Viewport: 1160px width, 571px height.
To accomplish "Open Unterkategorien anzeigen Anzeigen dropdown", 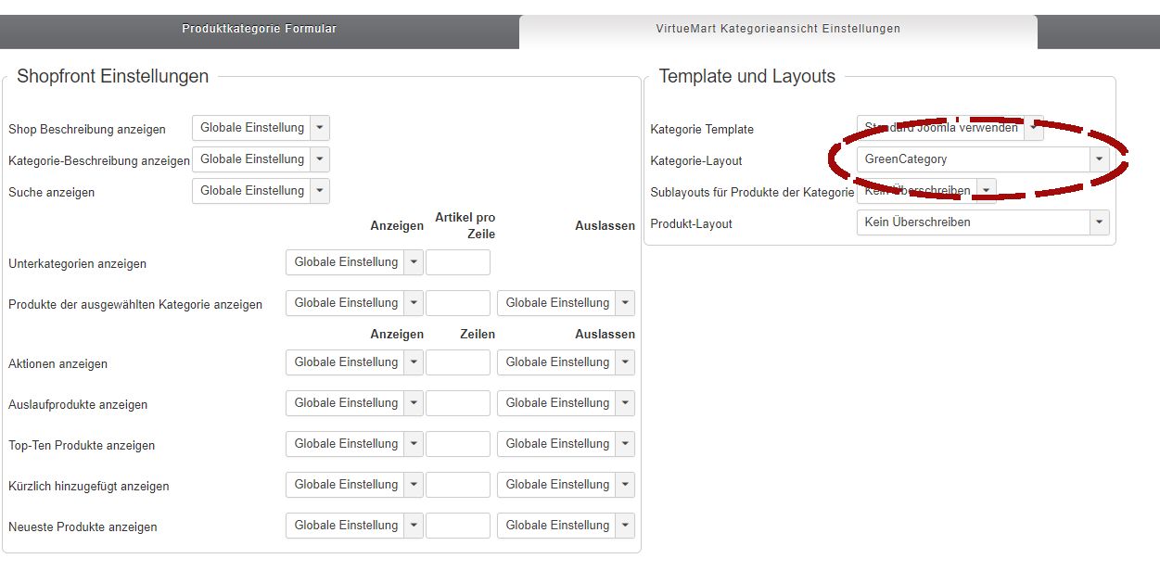I will (354, 262).
